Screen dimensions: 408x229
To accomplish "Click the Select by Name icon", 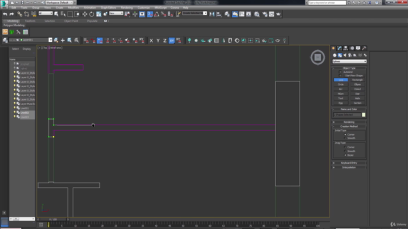I will [x=63, y=14].
